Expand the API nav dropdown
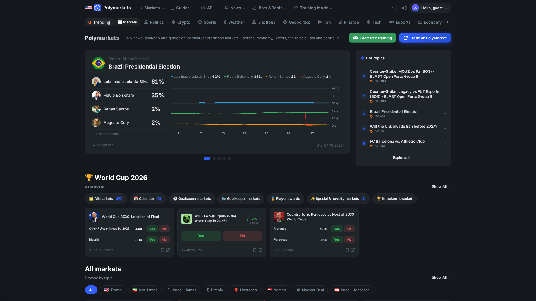This screenshot has width=536, height=301. 209,8
